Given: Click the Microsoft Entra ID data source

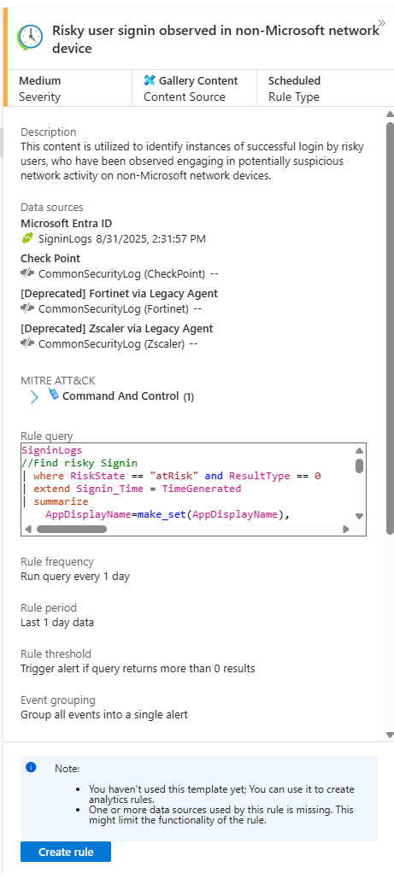Looking at the screenshot, I should point(66,223).
